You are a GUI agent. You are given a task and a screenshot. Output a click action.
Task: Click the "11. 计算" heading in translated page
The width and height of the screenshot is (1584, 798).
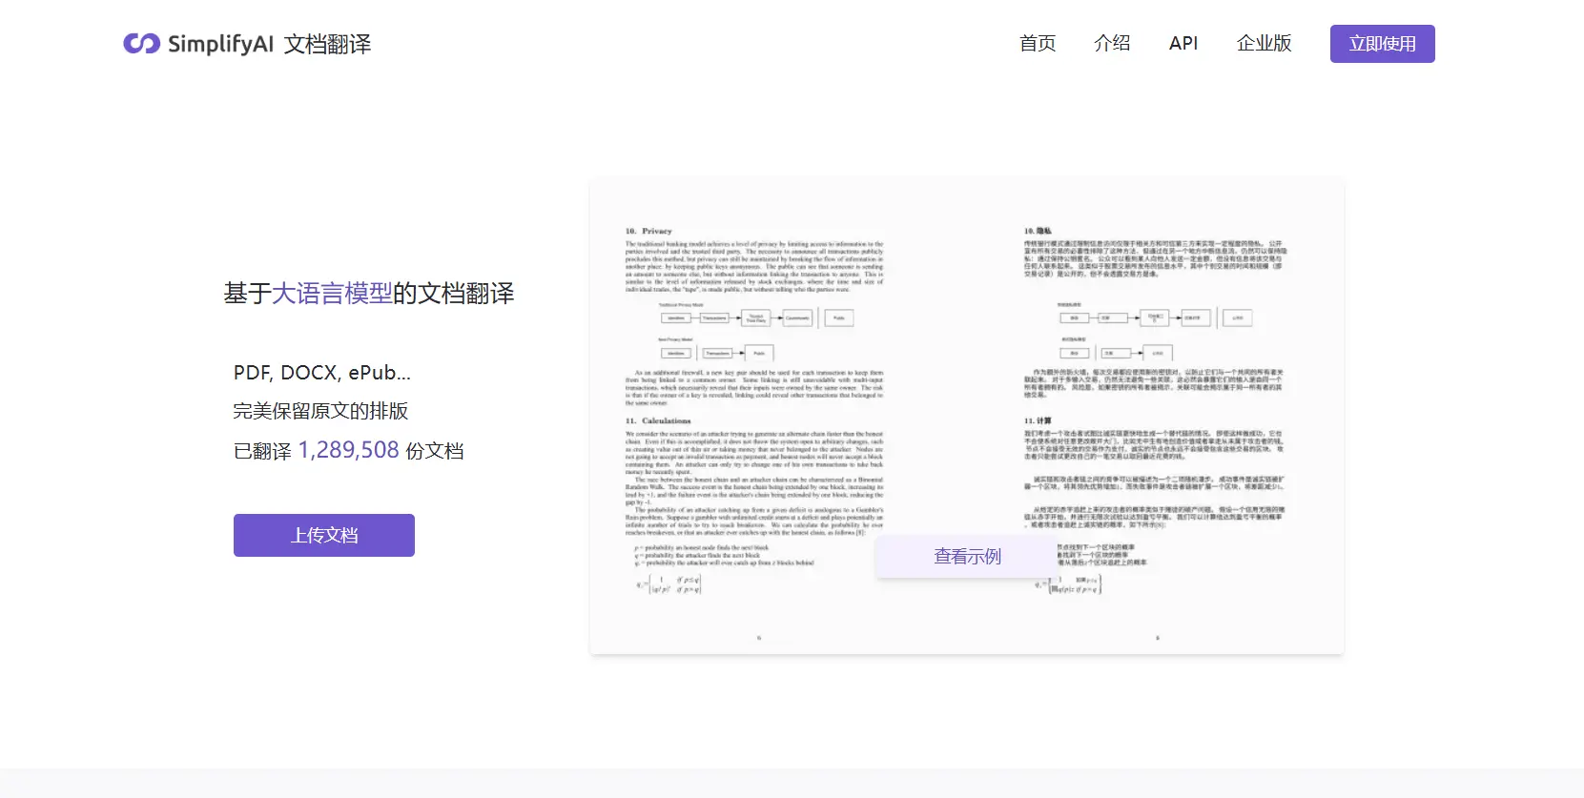[1038, 420]
